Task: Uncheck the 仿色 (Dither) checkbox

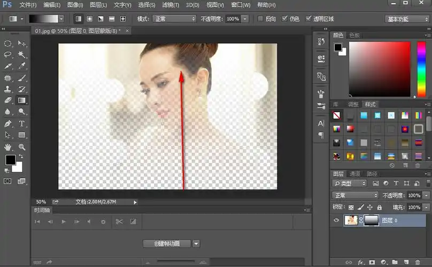Action: tap(284, 19)
